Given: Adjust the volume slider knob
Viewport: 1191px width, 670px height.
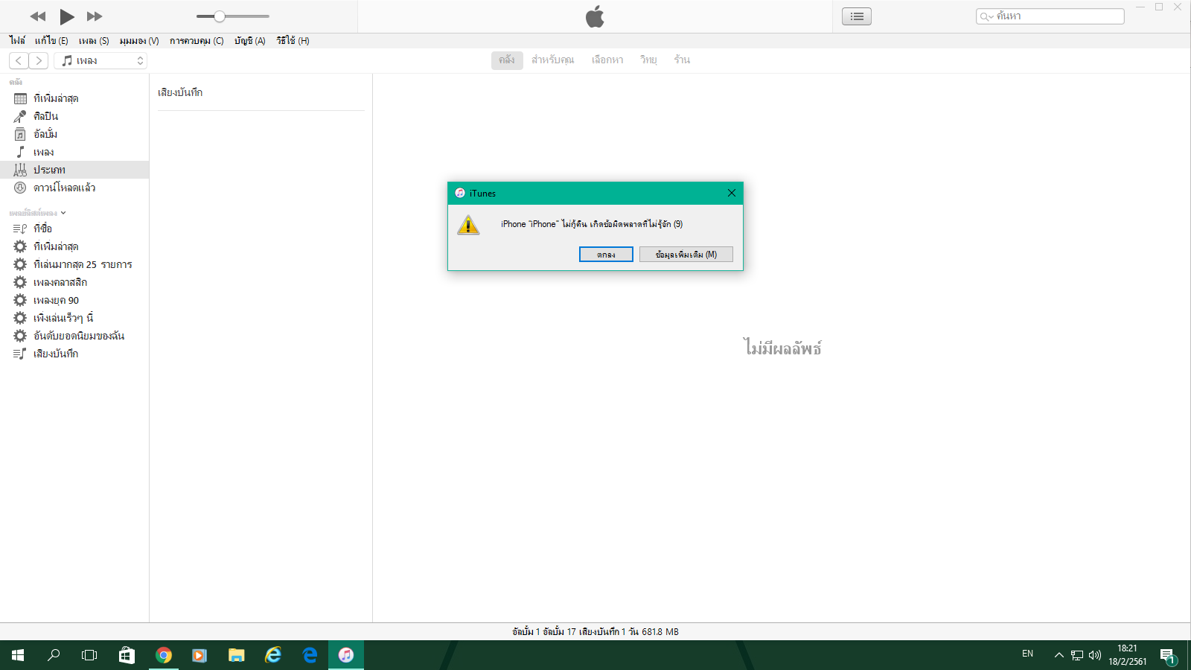Looking at the screenshot, I should pos(220,16).
